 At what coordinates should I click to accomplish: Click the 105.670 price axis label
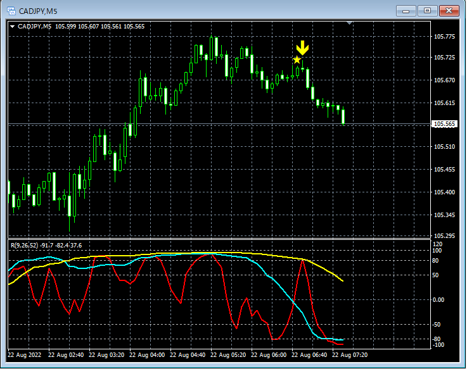(x=444, y=80)
